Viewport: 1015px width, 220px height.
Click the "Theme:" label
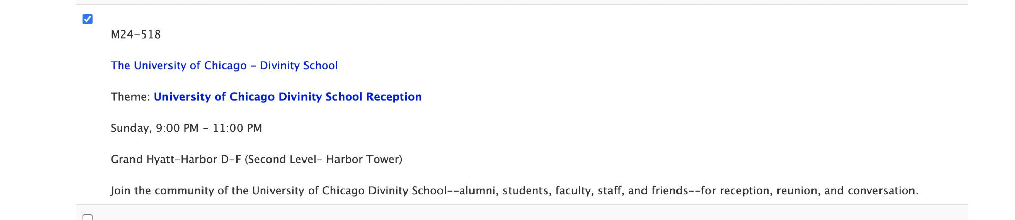click(x=130, y=97)
